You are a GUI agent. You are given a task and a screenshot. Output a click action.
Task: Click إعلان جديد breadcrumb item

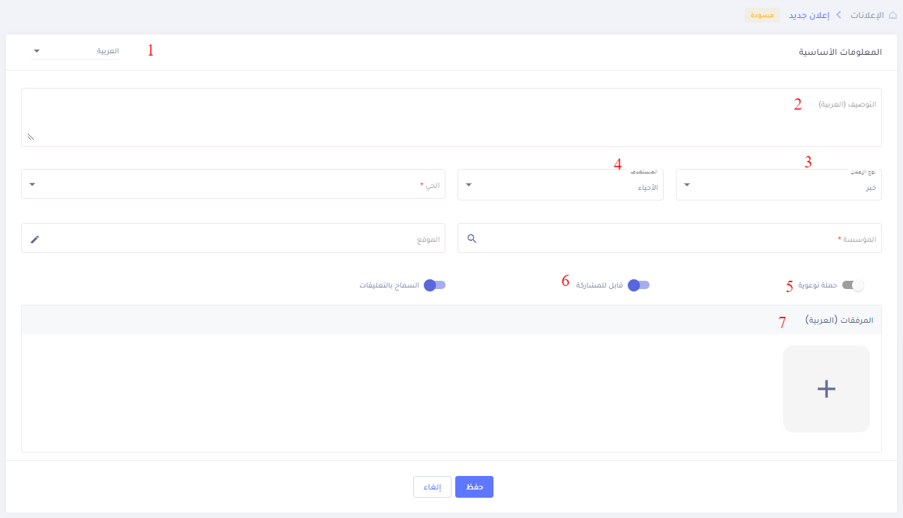(x=808, y=15)
